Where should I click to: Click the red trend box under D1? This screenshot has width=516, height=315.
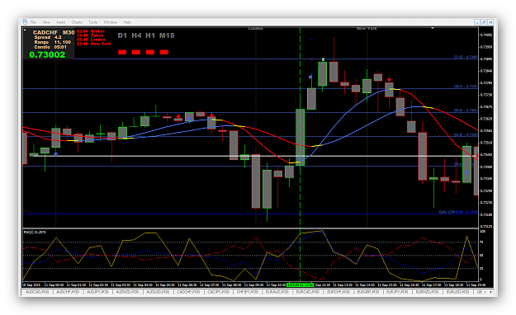[x=122, y=52]
